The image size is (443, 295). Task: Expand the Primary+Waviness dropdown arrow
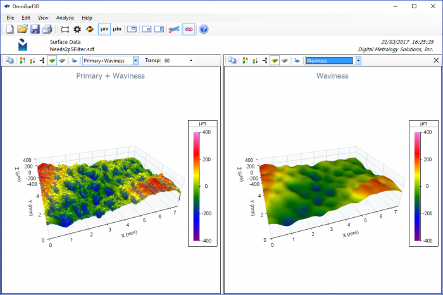pyautogui.click(x=136, y=61)
